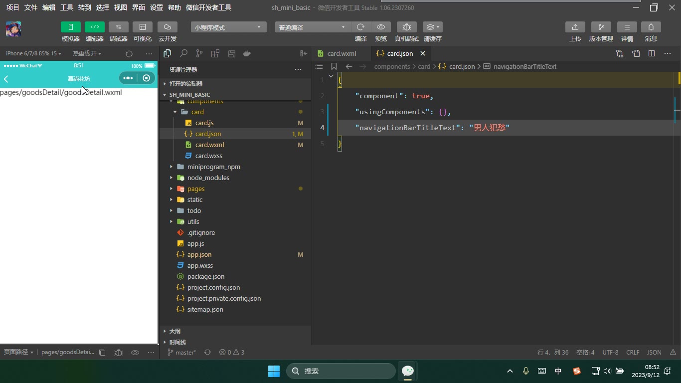The width and height of the screenshot is (681, 383).
Task: Switch to the card.wxml editor tab
Action: 341,53
